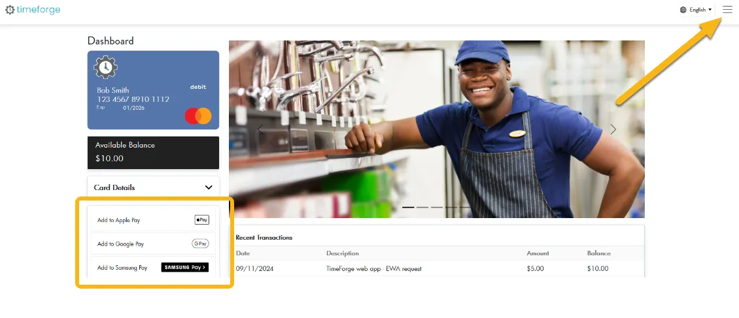739x318 pixels.
Task: Select the first carousel indicator dash
Action: [408, 207]
